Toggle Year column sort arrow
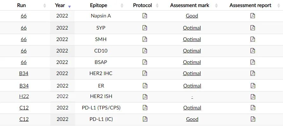This screenshot has height=126, width=283. pos(70,7)
